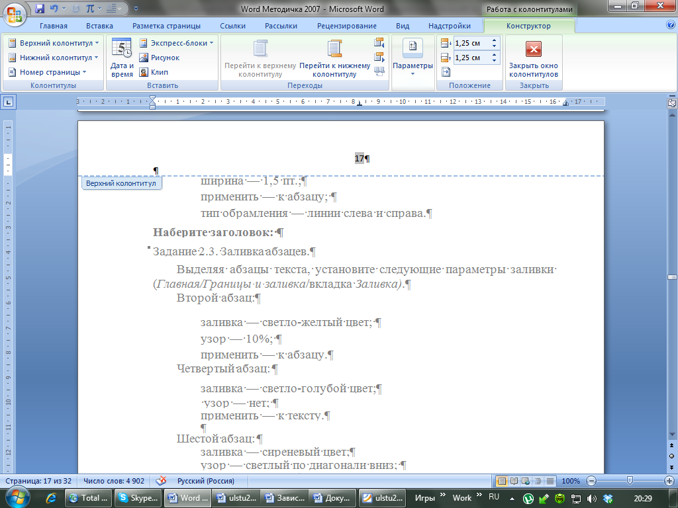Switch to Разметка страницы tab

[x=166, y=26]
